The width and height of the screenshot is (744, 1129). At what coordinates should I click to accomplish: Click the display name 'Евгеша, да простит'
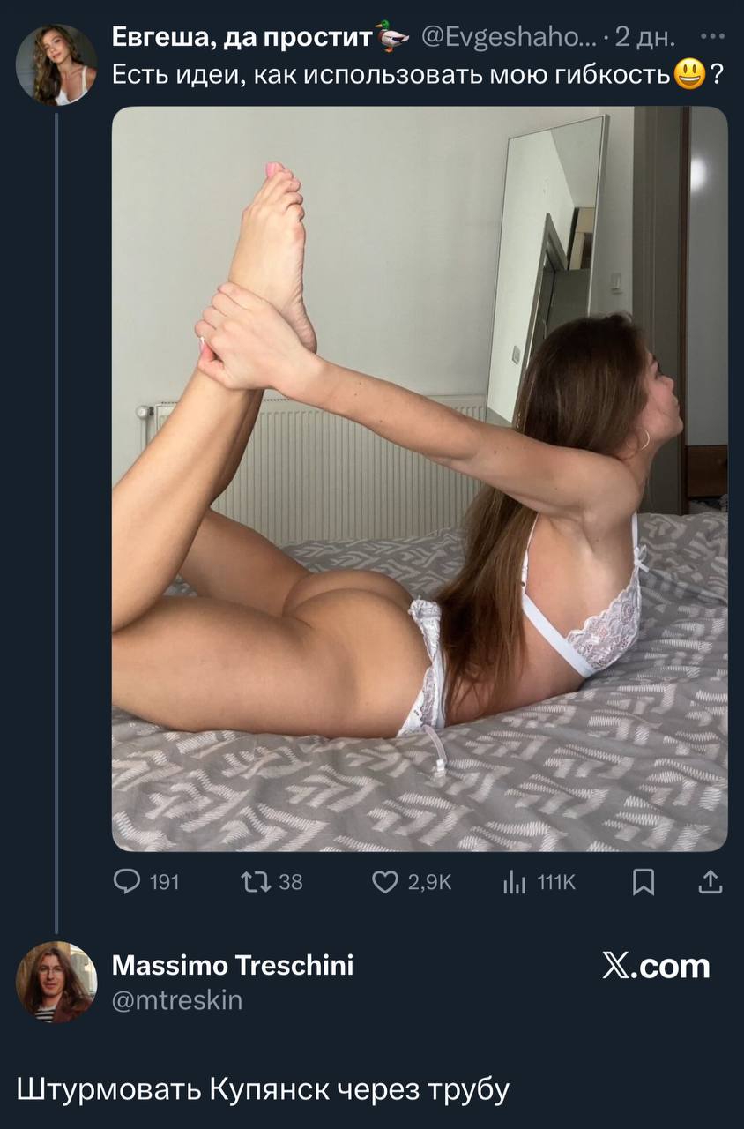242,38
